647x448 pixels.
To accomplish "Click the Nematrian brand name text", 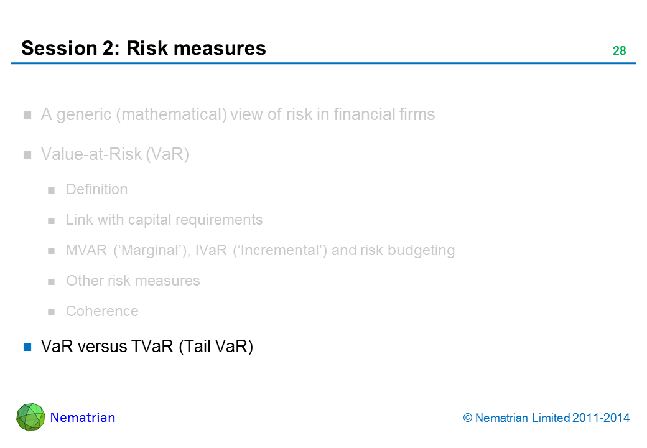I will point(83,418).
